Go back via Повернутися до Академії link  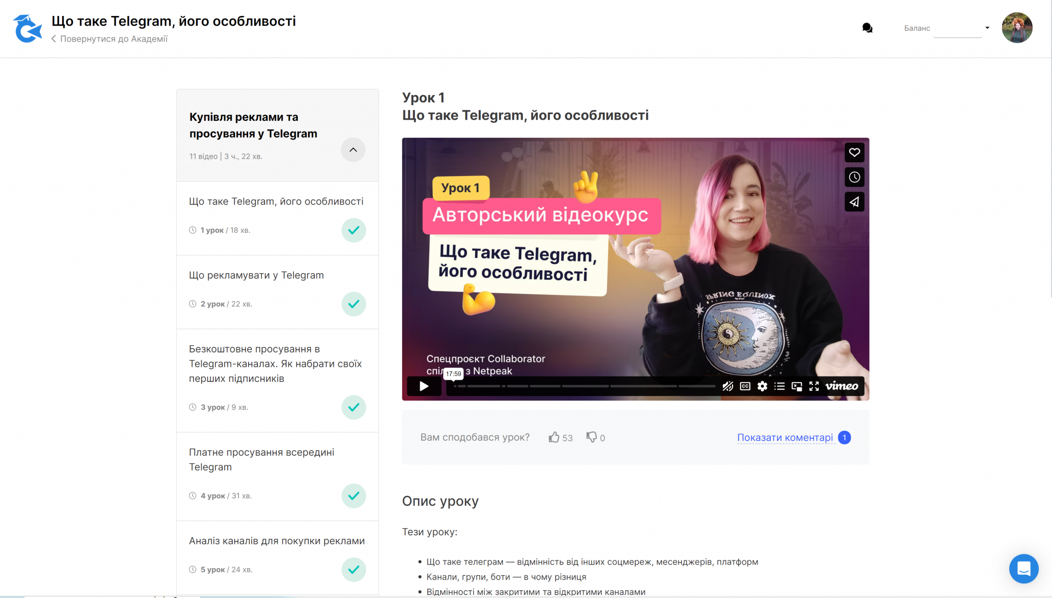[109, 39]
